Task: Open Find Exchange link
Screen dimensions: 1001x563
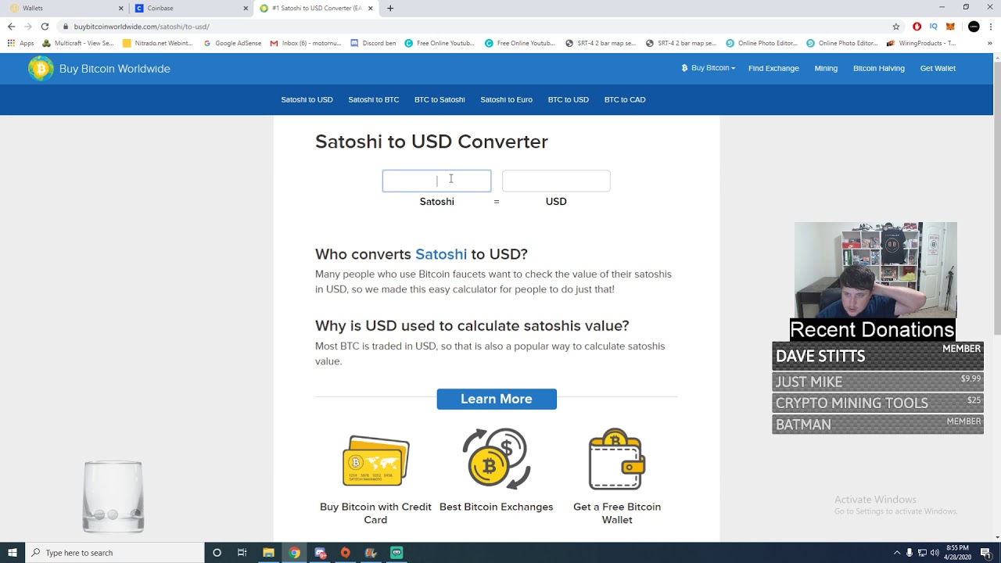Action: point(773,68)
